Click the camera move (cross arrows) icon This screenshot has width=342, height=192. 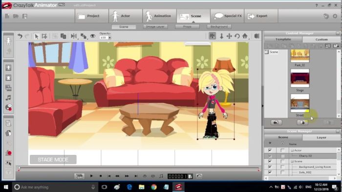[x=229, y=36]
